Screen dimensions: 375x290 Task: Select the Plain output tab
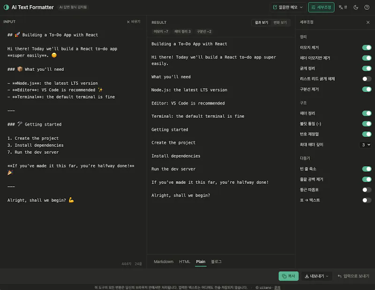[x=201, y=262]
